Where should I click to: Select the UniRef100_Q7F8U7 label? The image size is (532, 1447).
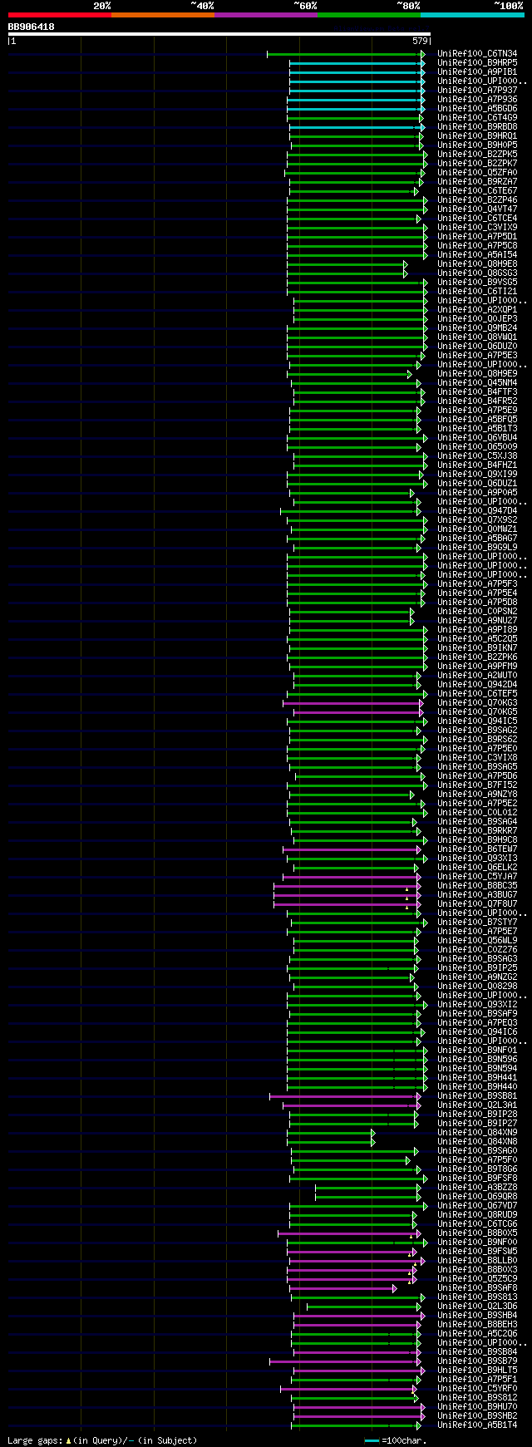click(477, 904)
